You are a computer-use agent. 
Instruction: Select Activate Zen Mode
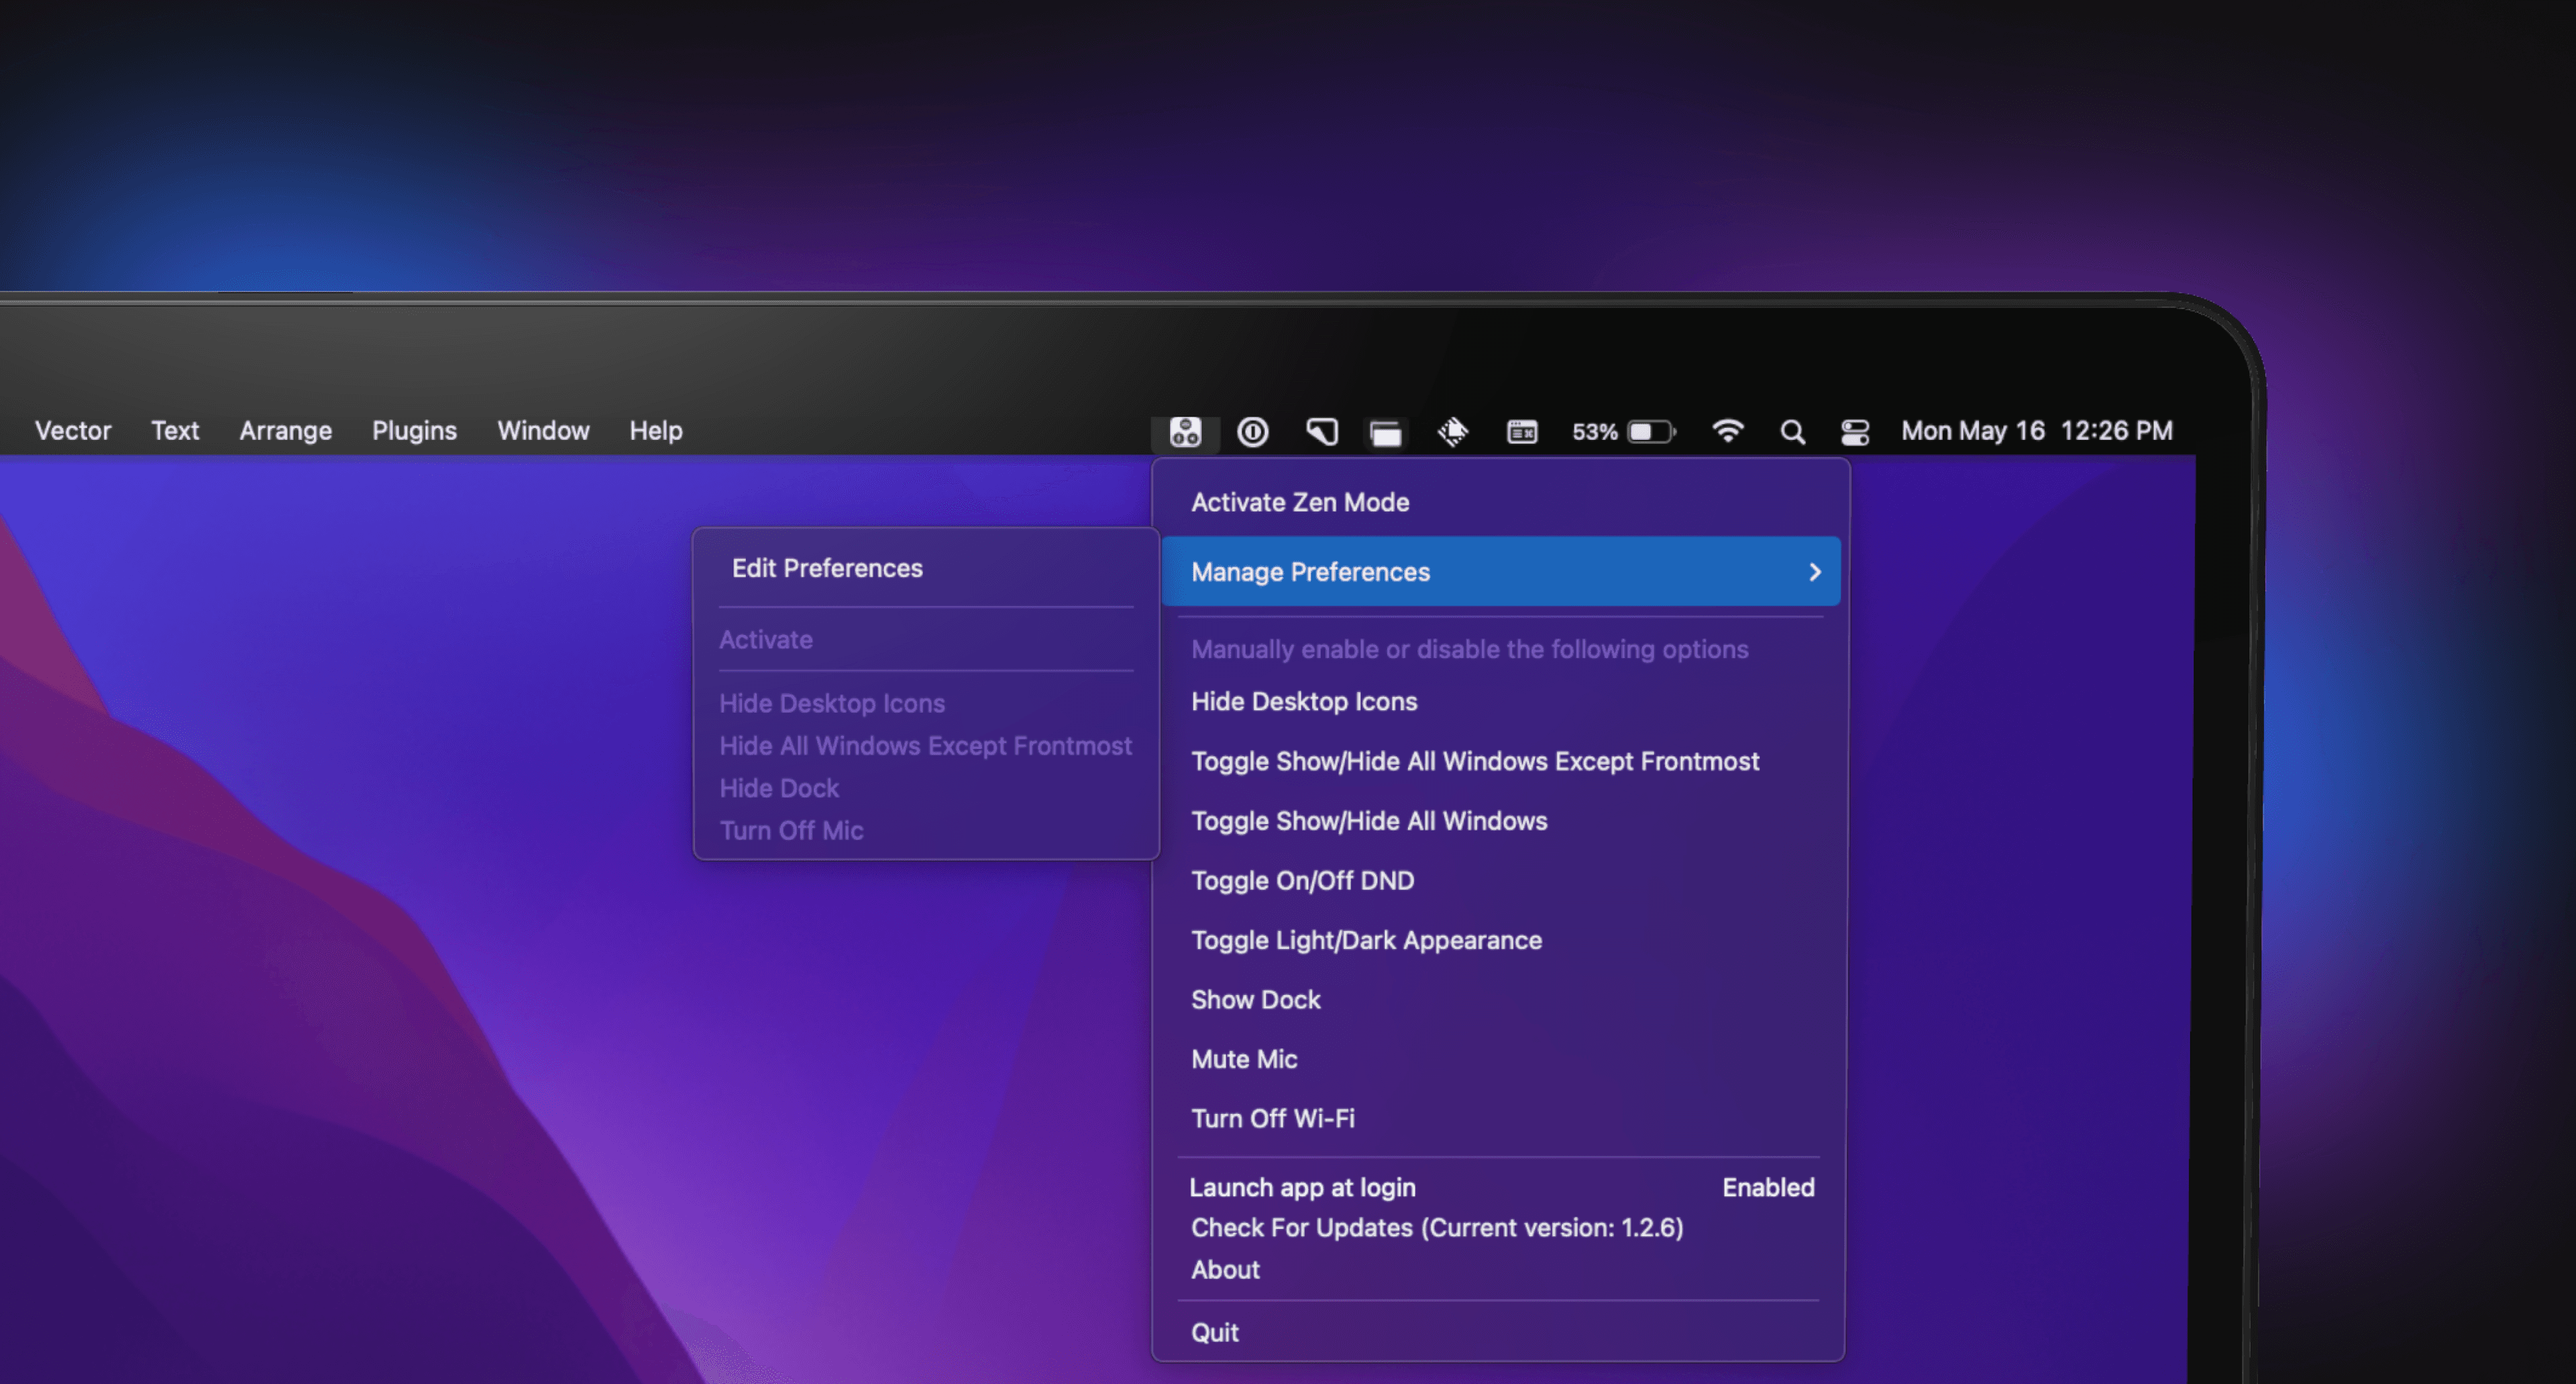(x=1300, y=503)
